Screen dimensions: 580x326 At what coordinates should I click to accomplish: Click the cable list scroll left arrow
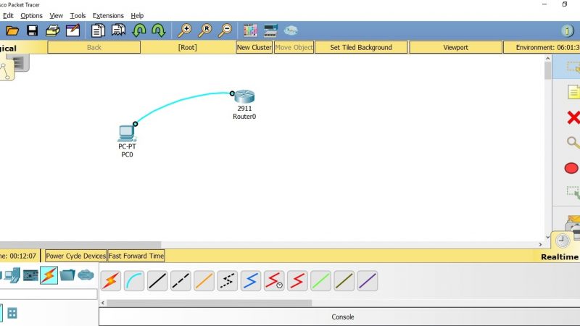tap(103, 303)
